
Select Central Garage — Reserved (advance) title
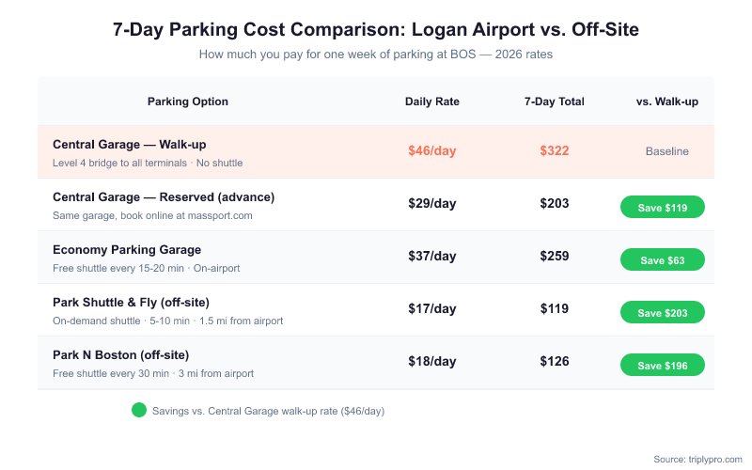164,197
